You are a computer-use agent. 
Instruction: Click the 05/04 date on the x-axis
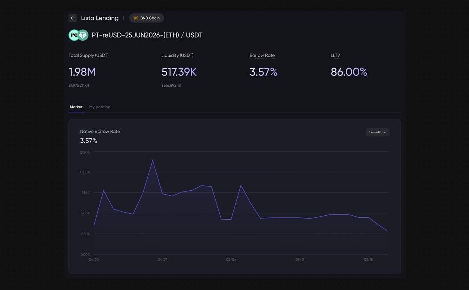coord(231,260)
